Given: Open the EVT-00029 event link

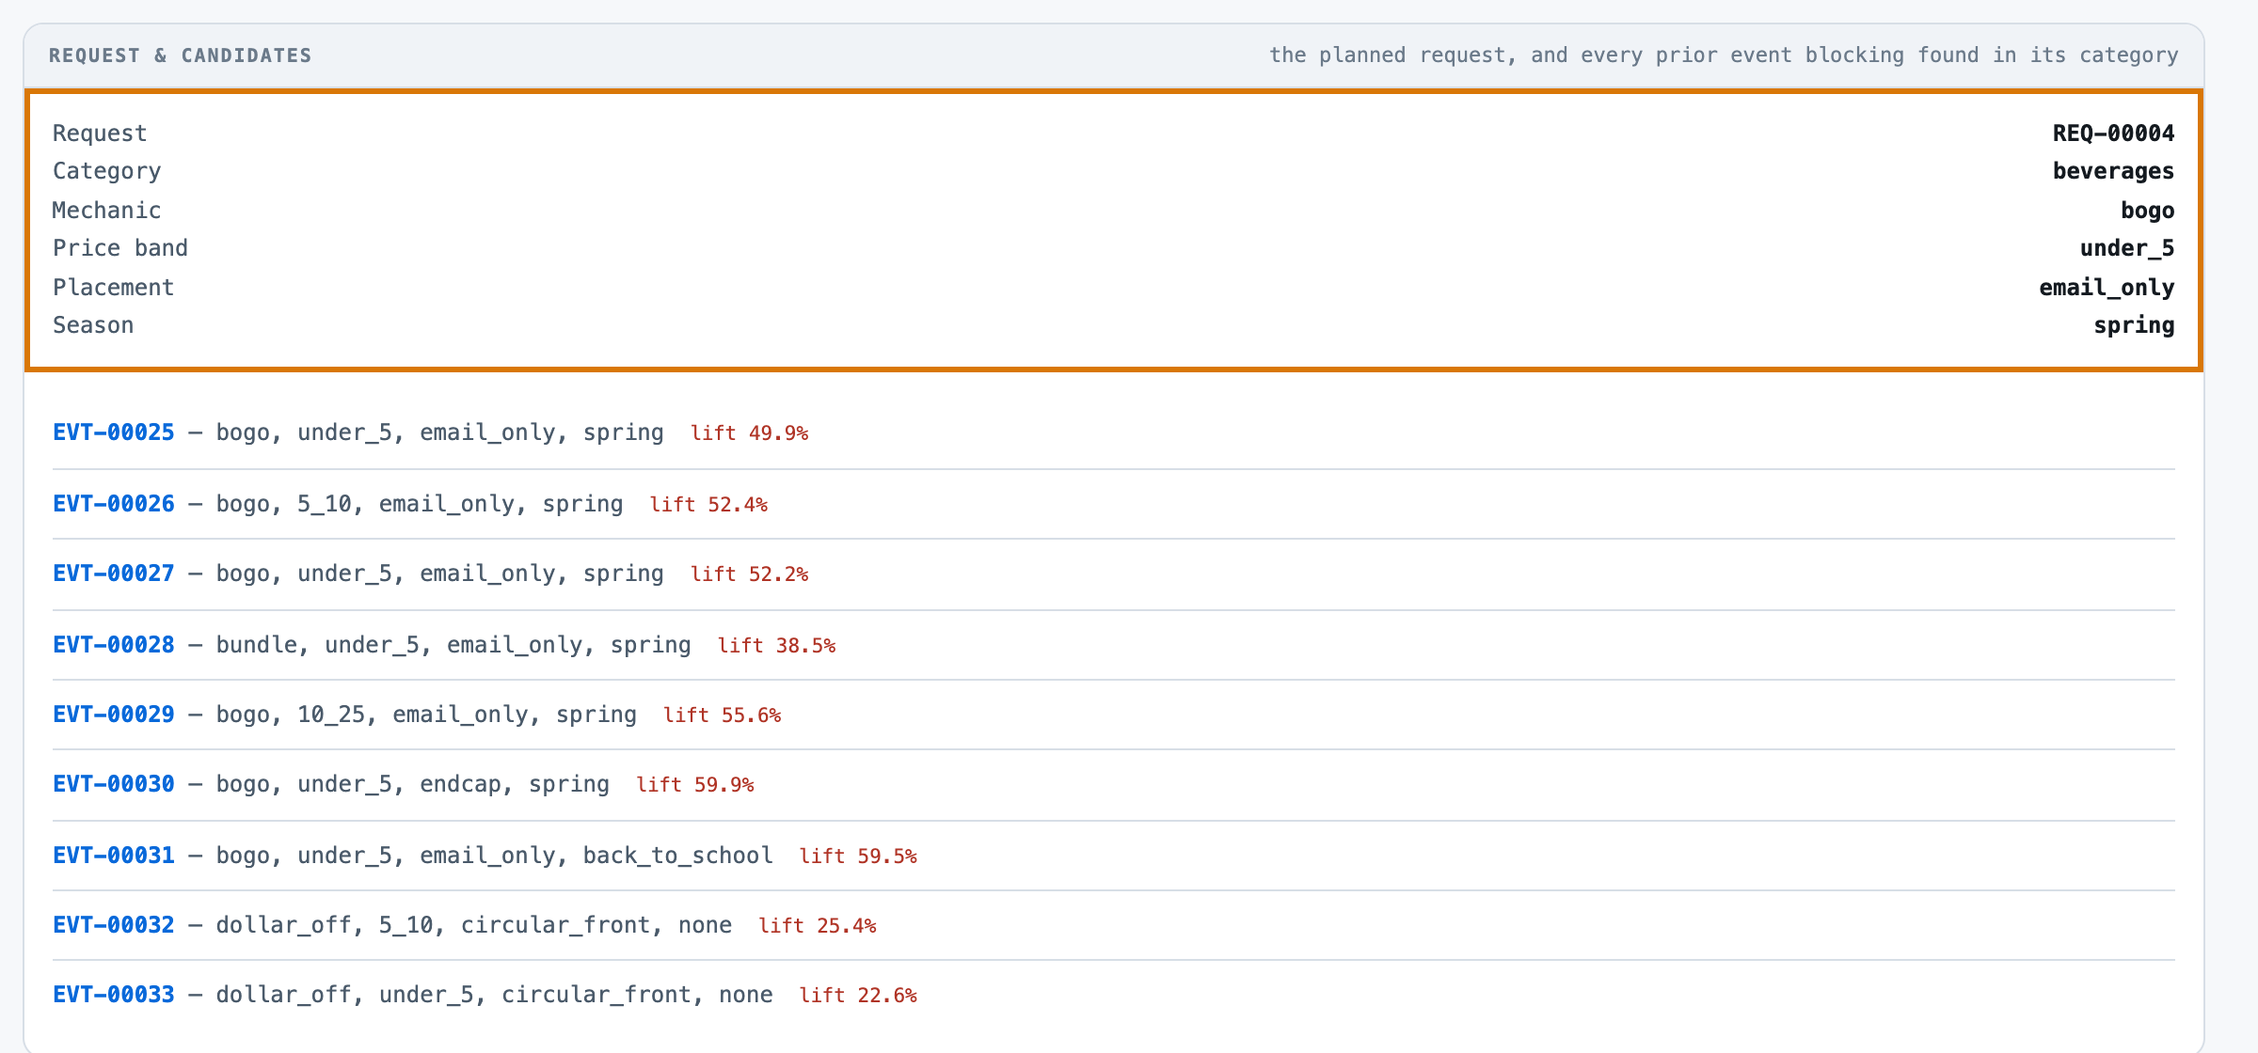Looking at the screenshot, I should (114, 715).
